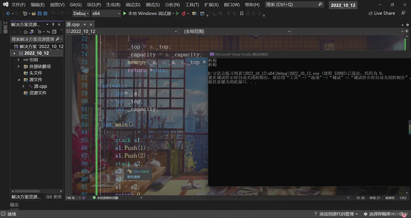Click 添加到源代码管理 in the status bar
Screen dimensions: 411x218
pos(336,214)
